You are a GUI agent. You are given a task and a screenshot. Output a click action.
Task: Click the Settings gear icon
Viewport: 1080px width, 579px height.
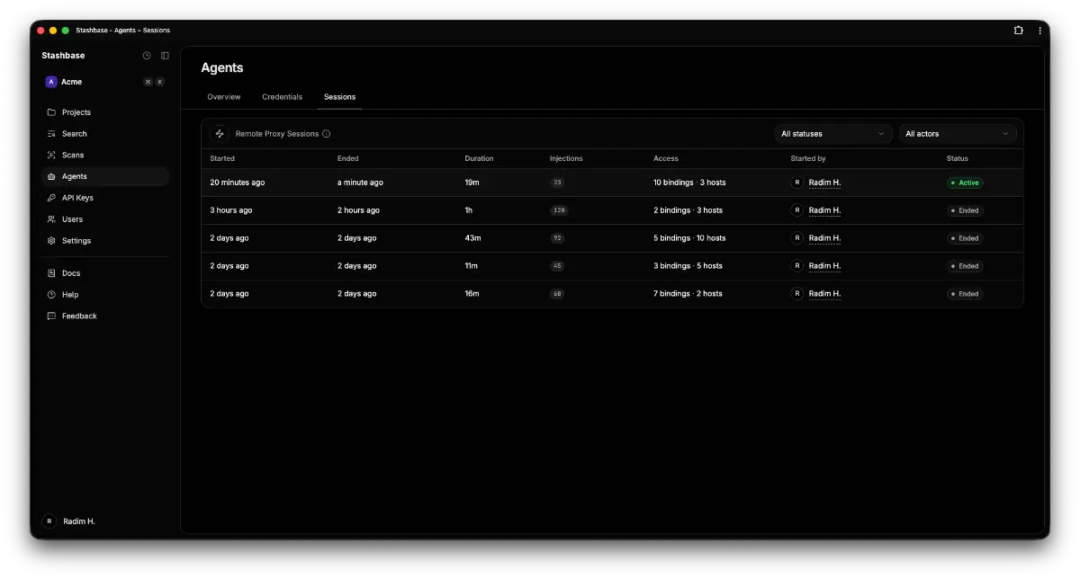(51, 241)
